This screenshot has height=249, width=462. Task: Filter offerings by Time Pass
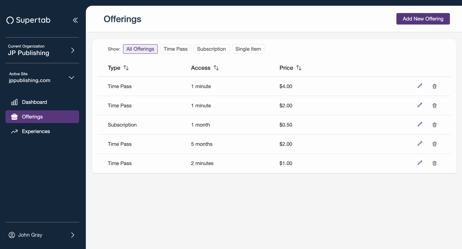175,49
